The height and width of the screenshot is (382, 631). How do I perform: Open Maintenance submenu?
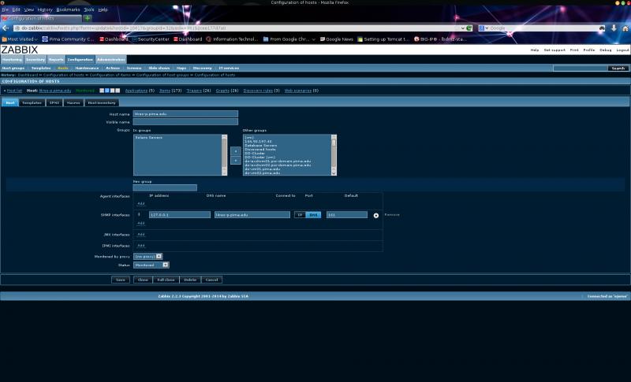87,69
